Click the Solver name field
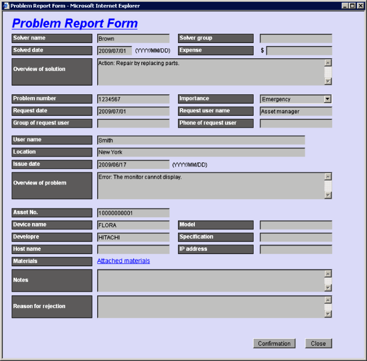367x361 pixels. (x=133, y=38)
